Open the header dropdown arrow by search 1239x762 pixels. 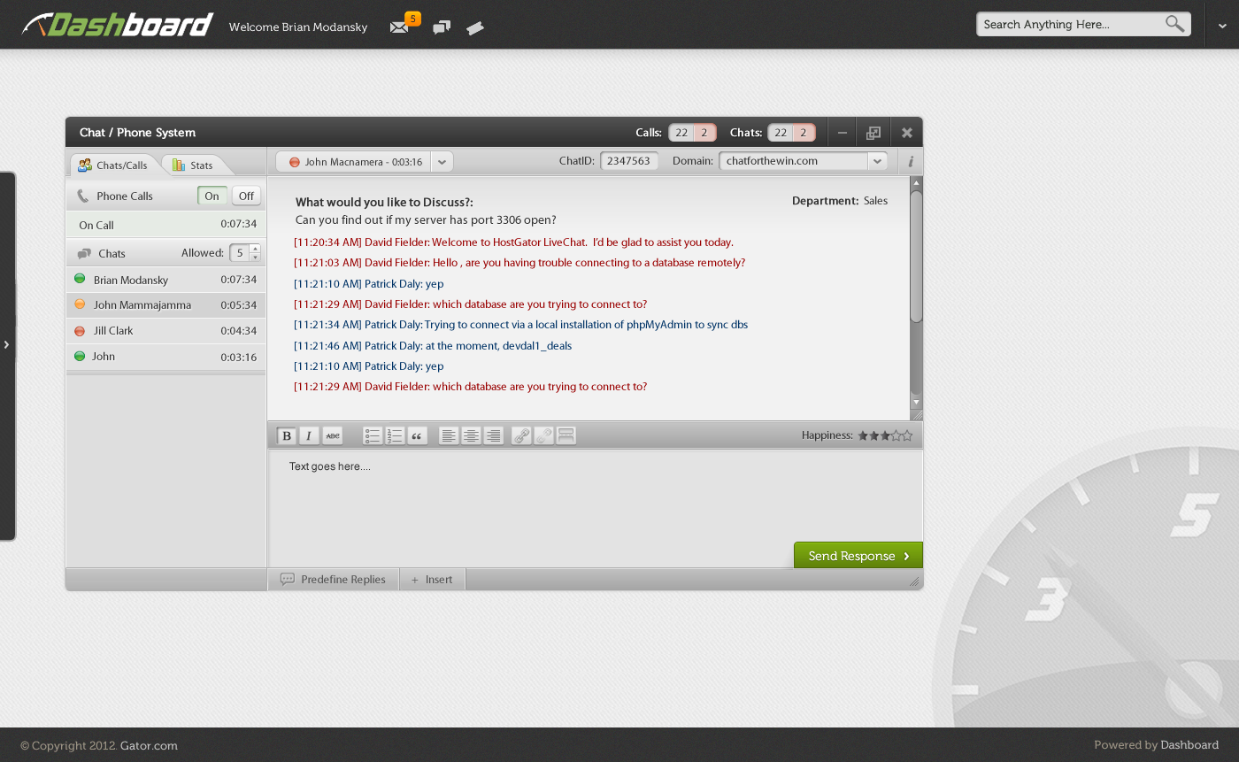pos(1222,26)
